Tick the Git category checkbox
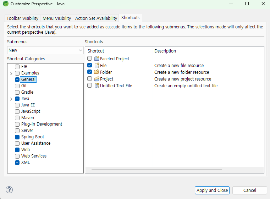The width and height of the screenshot is (270, 199). pos(17,86)
